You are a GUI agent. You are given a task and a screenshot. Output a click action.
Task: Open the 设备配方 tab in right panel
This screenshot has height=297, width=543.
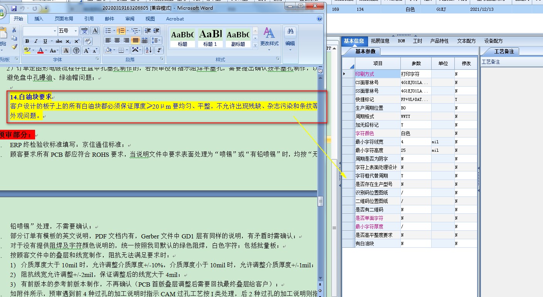point(494,41)
